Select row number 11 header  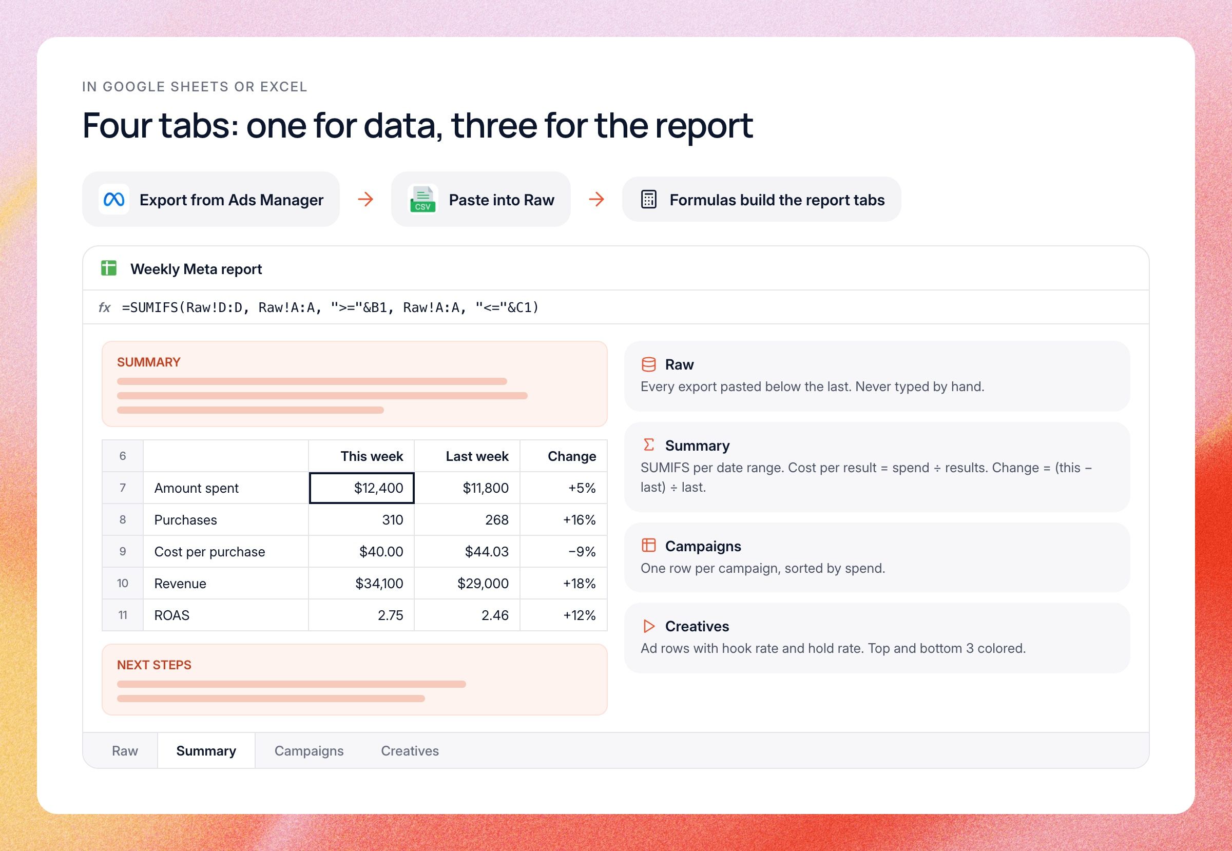(x=123, y=615)
